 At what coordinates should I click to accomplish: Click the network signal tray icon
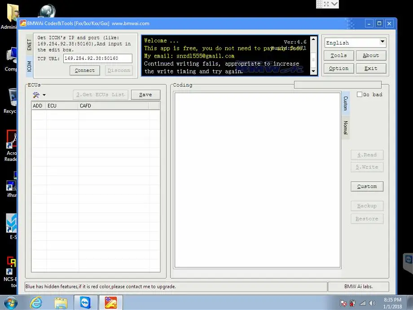[362, 303]
